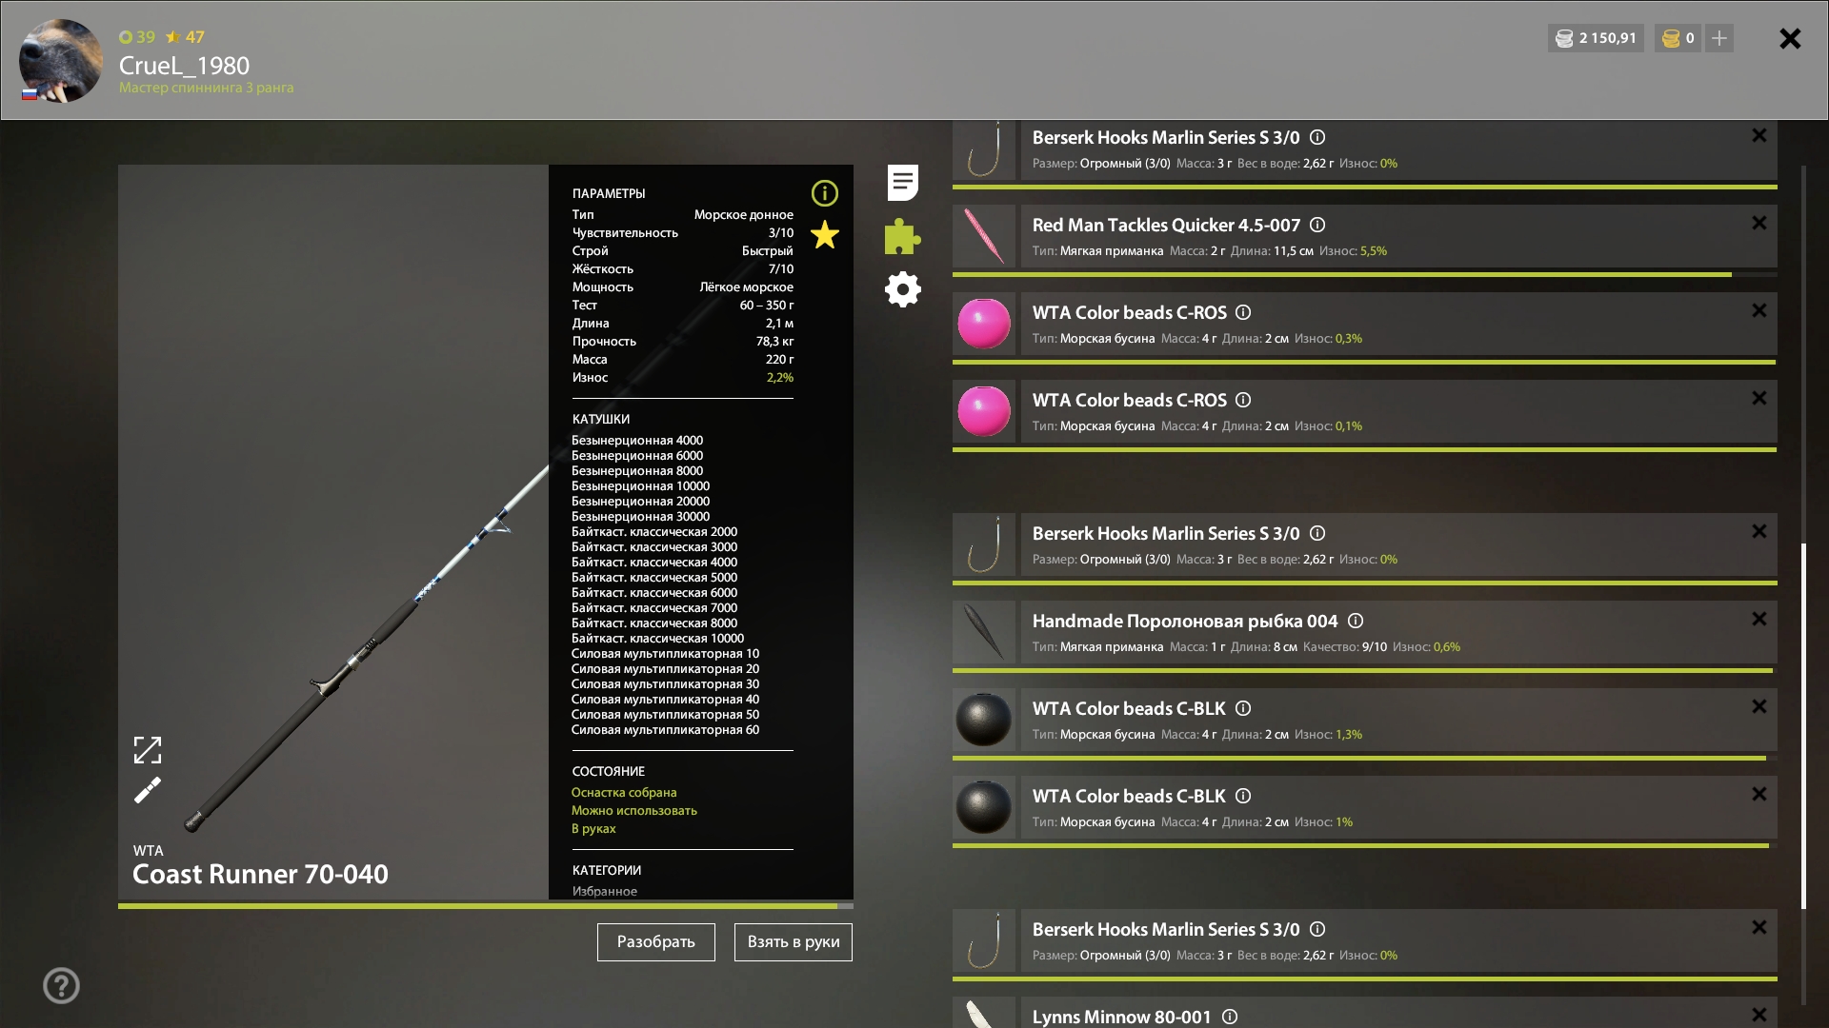This screenshot has height=1028, width=1829.
Task: Click the Разобрать button
Action: point(655,941)
